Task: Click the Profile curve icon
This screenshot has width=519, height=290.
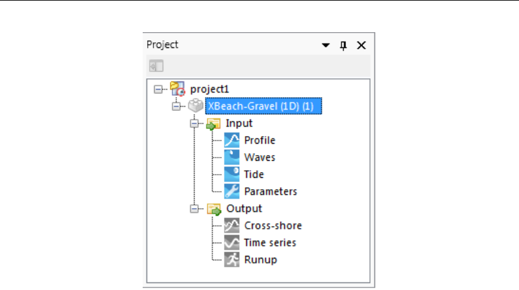Action: (232, 140)
